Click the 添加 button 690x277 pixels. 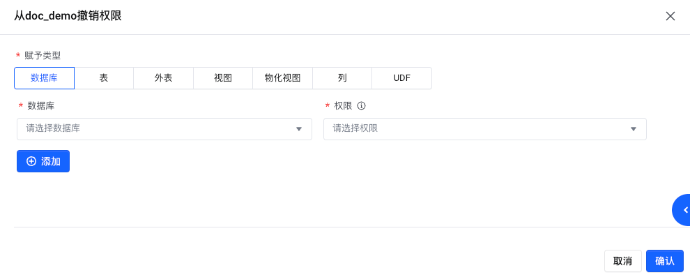tap(43, 161)
